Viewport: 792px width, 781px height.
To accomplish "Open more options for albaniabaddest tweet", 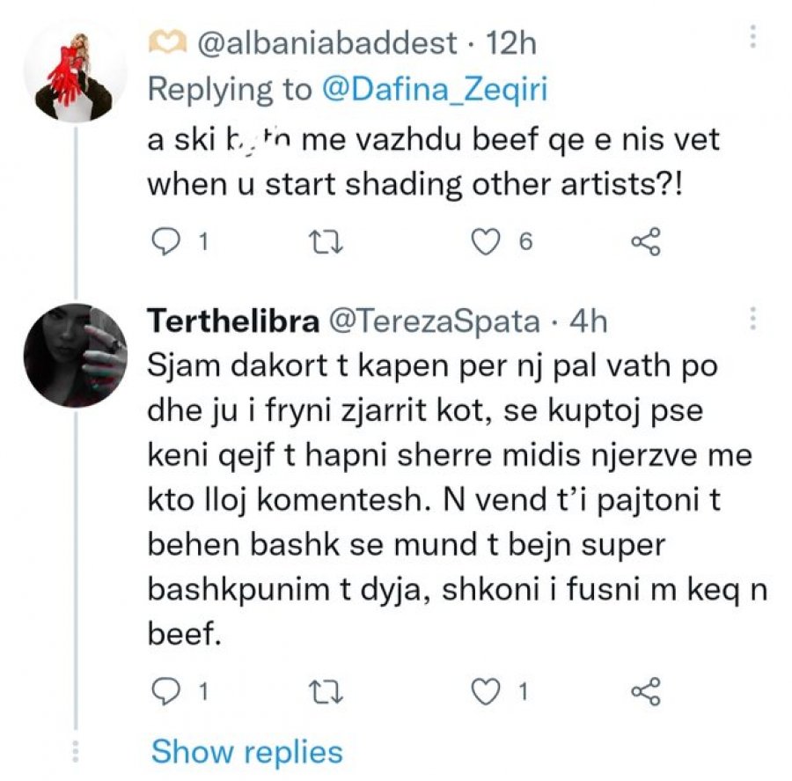I will tap(752, 37).
